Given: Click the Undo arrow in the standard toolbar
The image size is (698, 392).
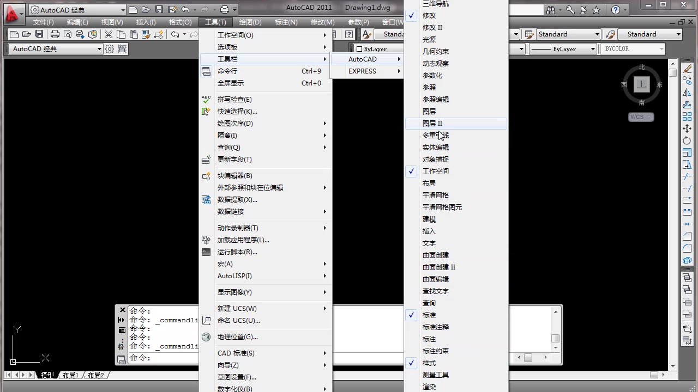Looking at the screenshot, I should 174,34.
